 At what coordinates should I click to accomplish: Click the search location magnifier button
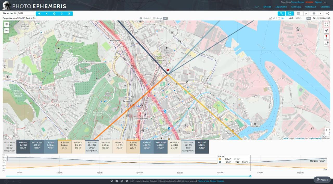(281, 14)
